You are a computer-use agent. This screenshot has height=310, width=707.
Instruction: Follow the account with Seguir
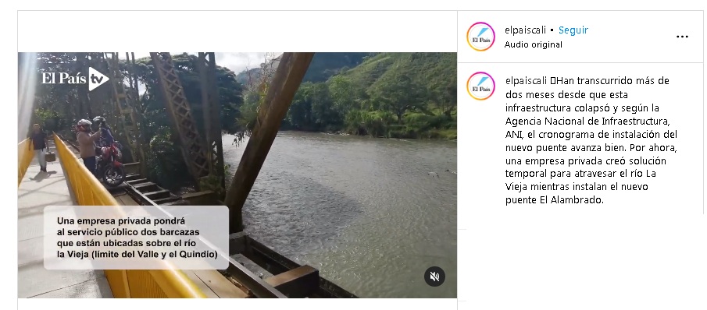coord(573,30)
